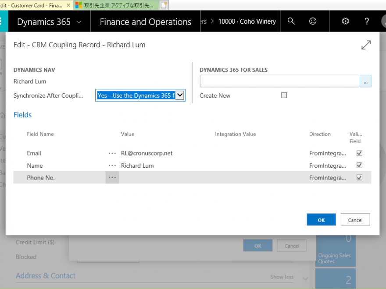
Task: Click Cancel in background dialog
Action: (x=292, y=246)
